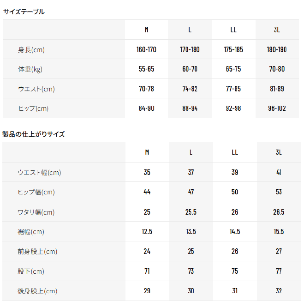Click the 26.5 ワタリ幅 value

279,212
